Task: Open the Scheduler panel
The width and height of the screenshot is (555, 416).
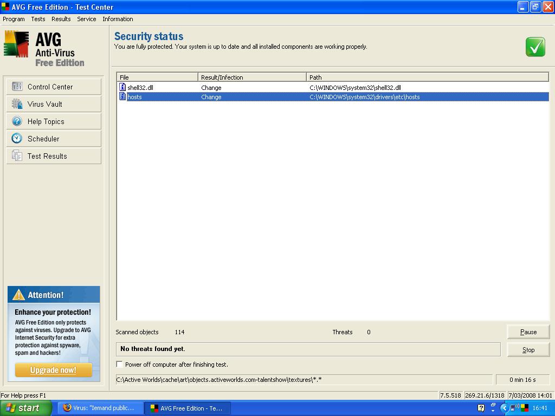Action: coord(54,139)
